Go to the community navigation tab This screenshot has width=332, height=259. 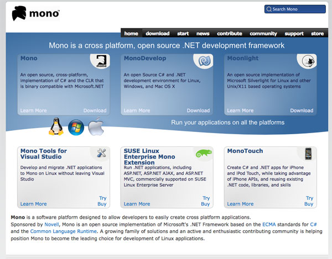[x=263, y=34]
